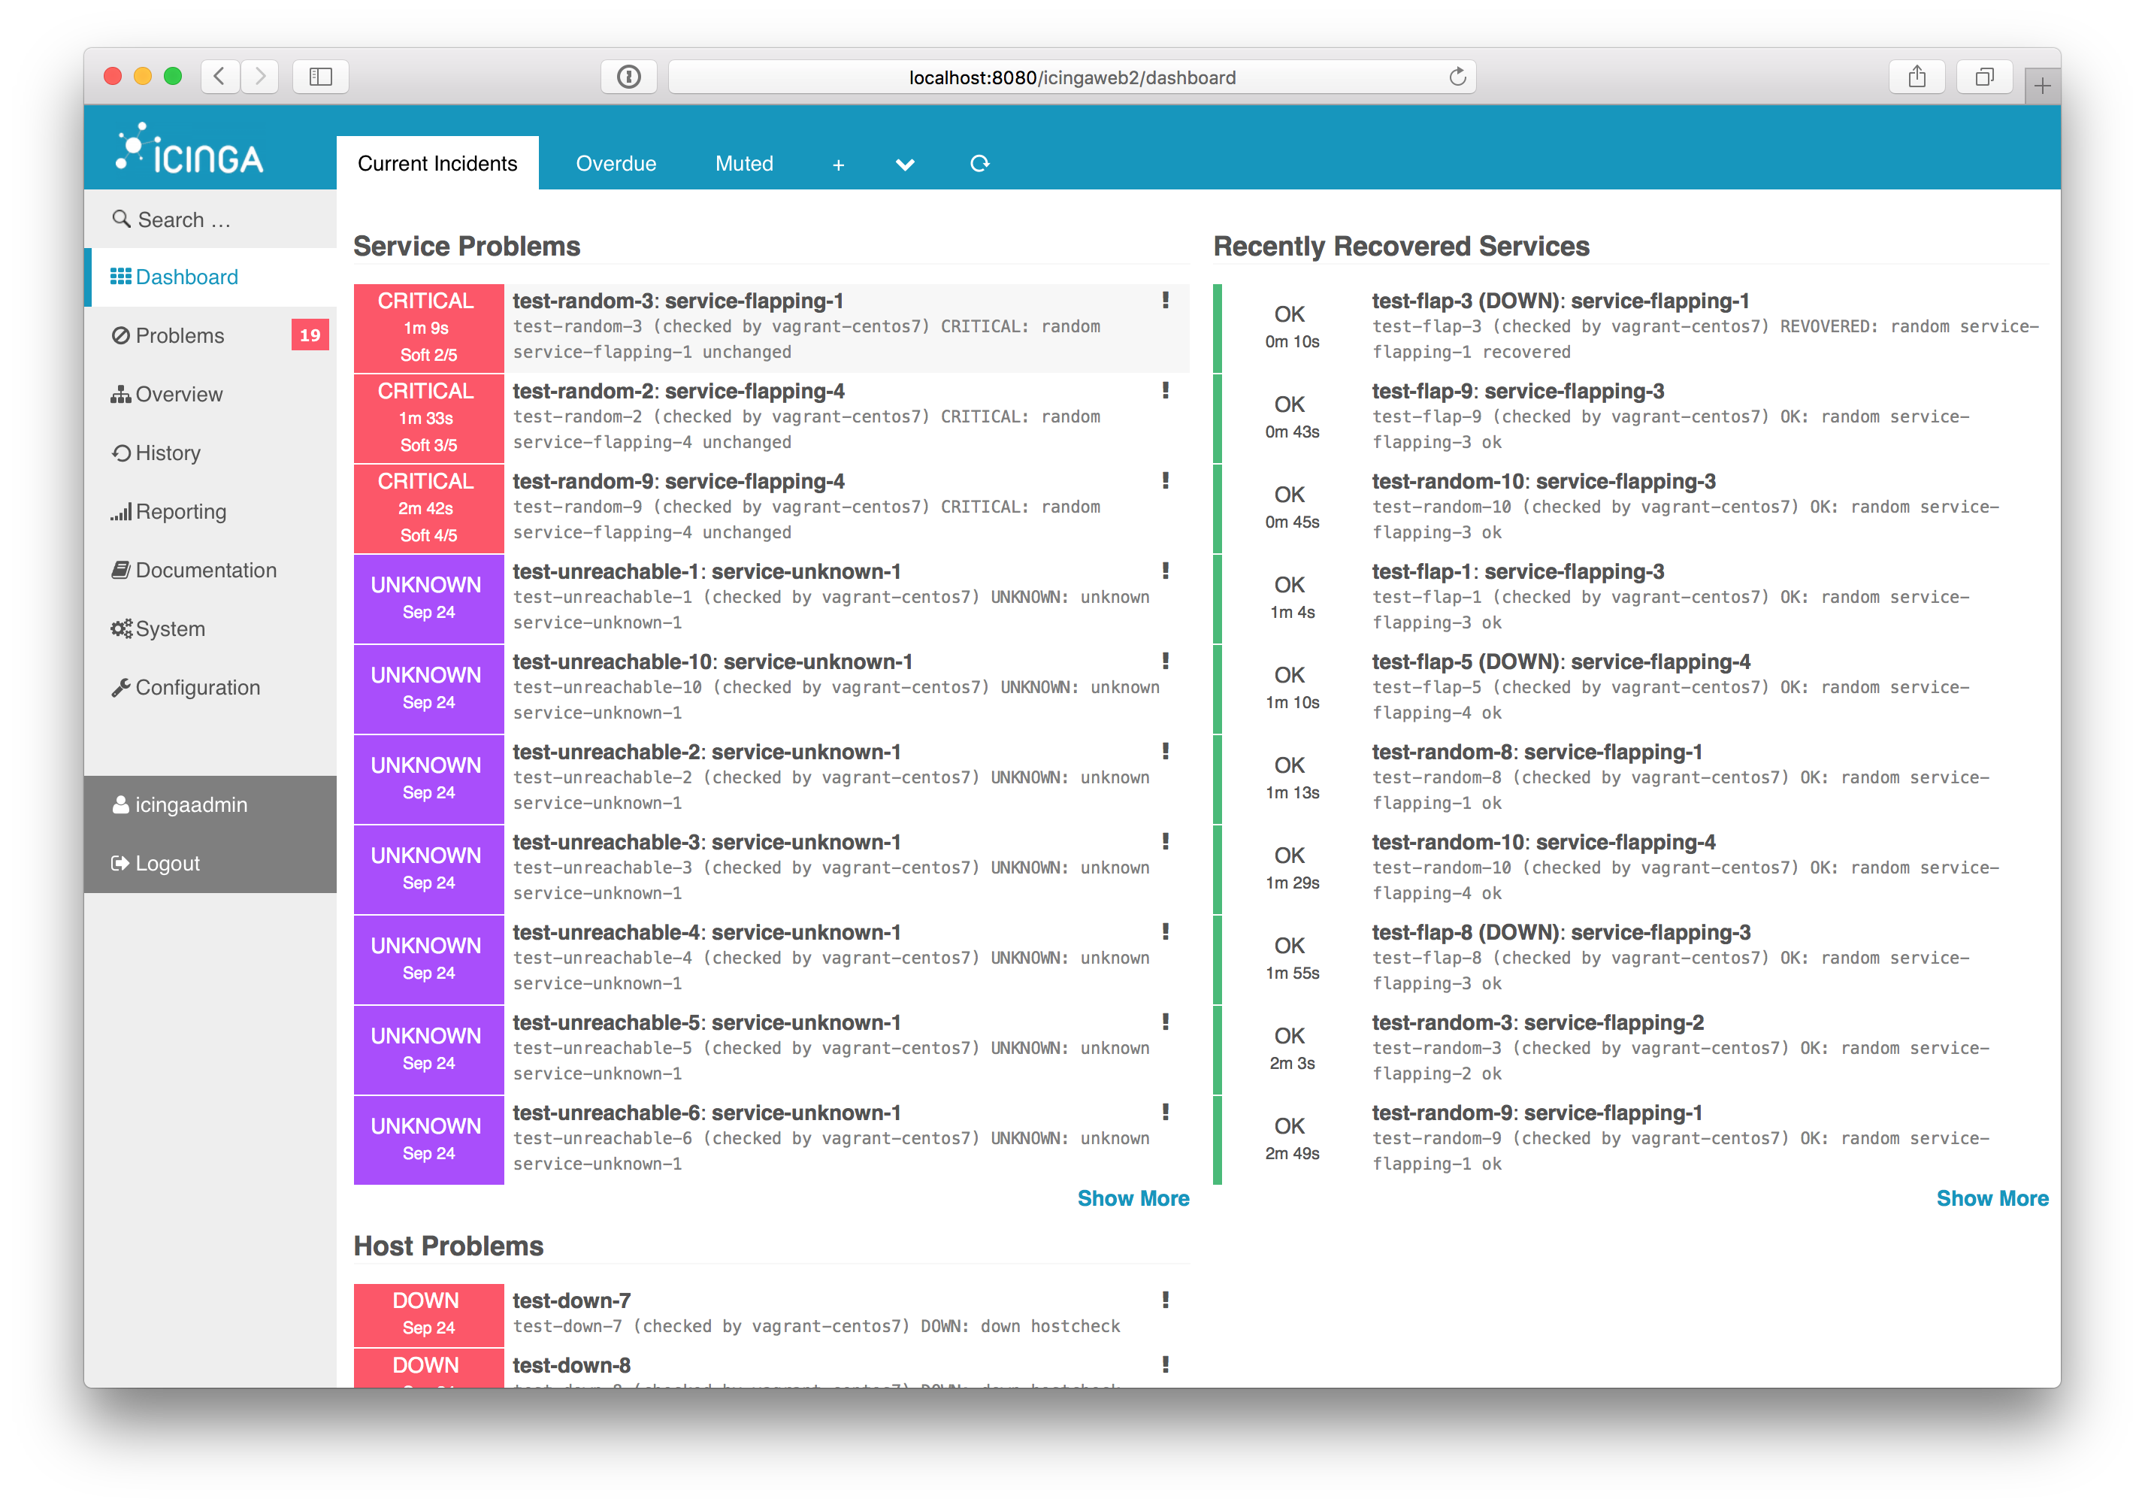
Task: Open the tabs dropdown chevron
Action: pos(904,165)
